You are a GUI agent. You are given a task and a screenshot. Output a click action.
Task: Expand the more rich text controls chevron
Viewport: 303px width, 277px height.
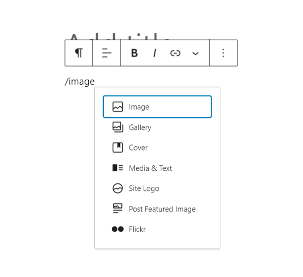[196, 53]
